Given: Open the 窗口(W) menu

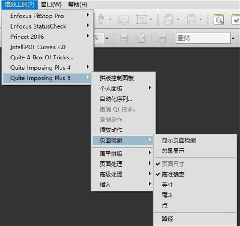Looking at the screenshot, I should [x=51, y=4].
